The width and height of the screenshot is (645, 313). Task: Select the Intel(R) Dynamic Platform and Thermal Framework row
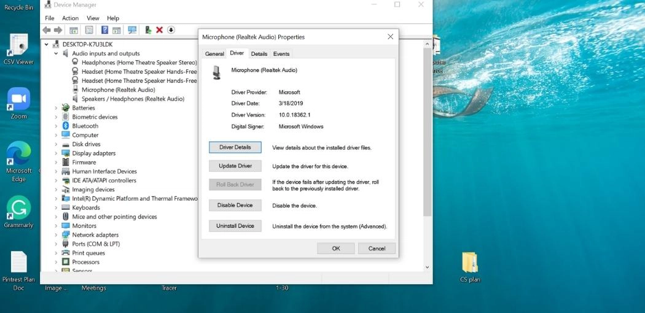tap(130, 198)
